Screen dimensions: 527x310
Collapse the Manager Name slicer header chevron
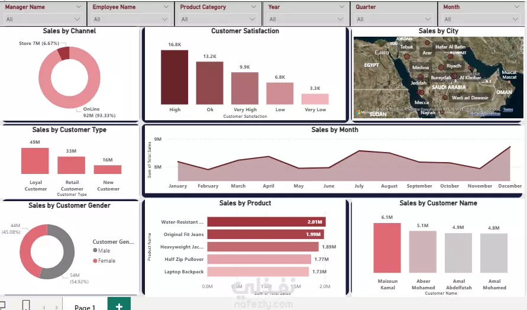(x=78, y=7)
